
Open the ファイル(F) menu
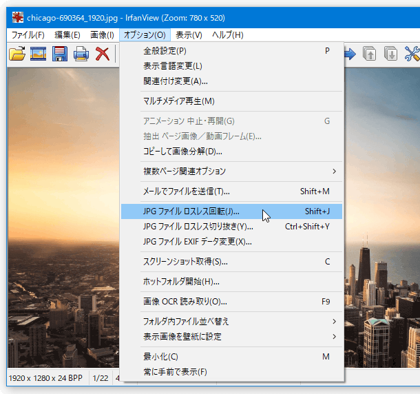(x=28, y=35)
